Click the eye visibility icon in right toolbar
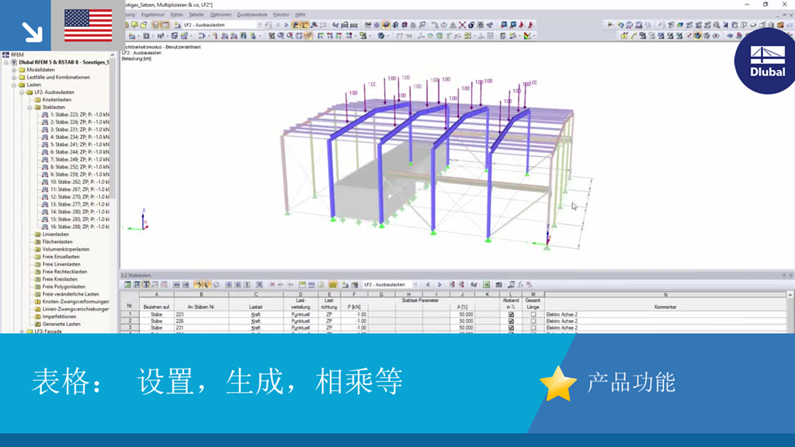 [716, 36]
